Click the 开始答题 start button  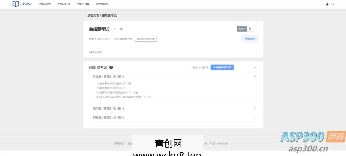[x=250, y=39]
